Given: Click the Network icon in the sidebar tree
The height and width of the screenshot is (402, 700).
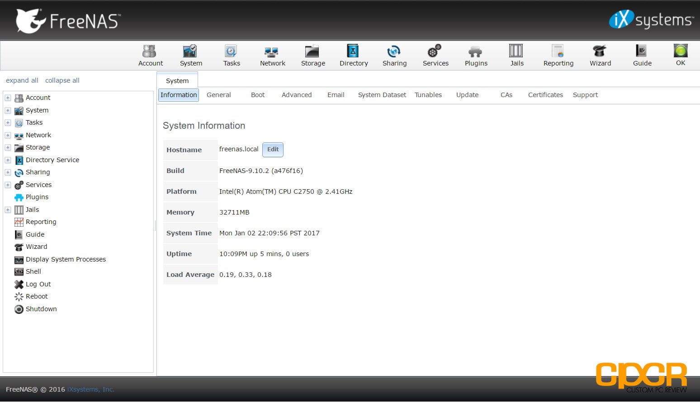Looking at the screenshot, I should (19, 136).
